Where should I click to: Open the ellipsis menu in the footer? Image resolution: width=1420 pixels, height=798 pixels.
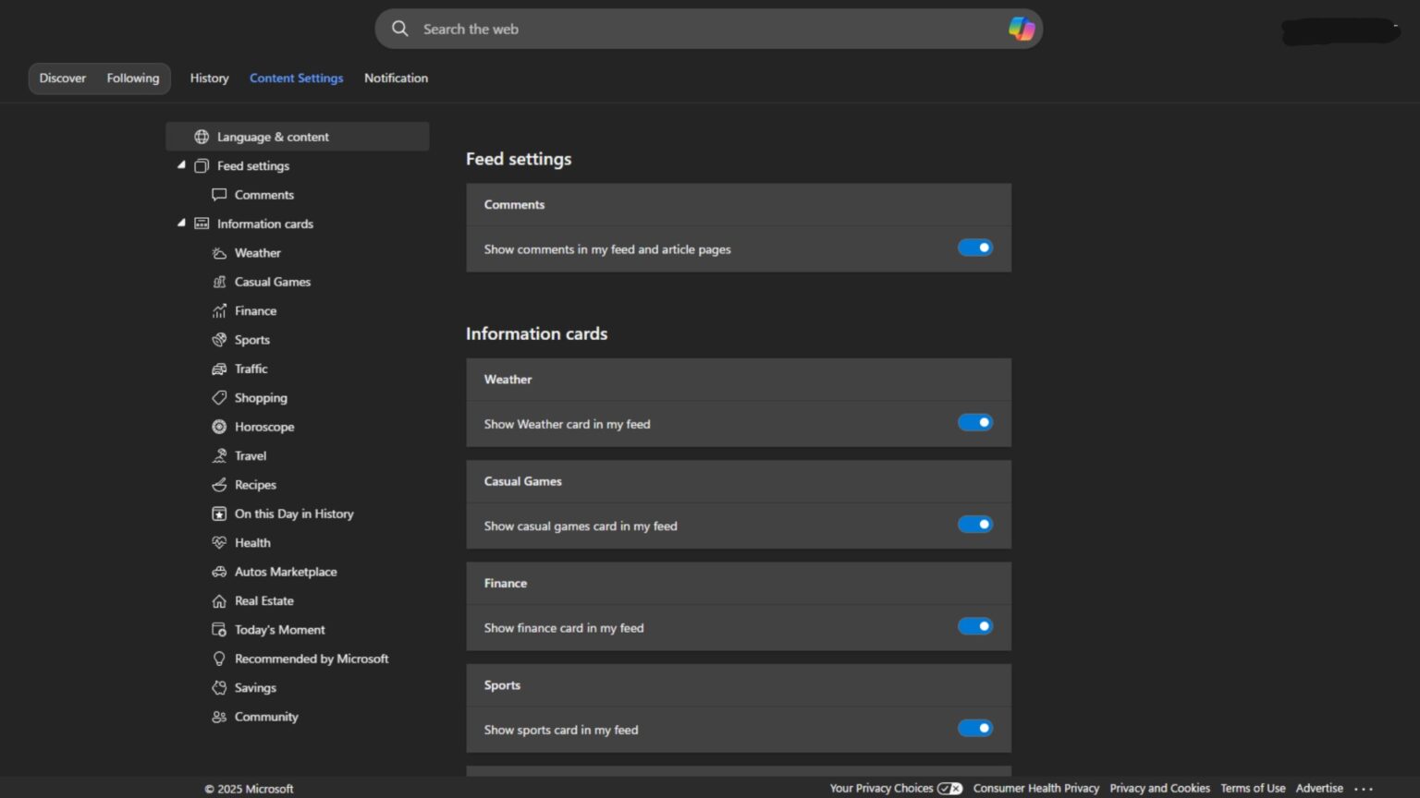(x=1365, y=788)
